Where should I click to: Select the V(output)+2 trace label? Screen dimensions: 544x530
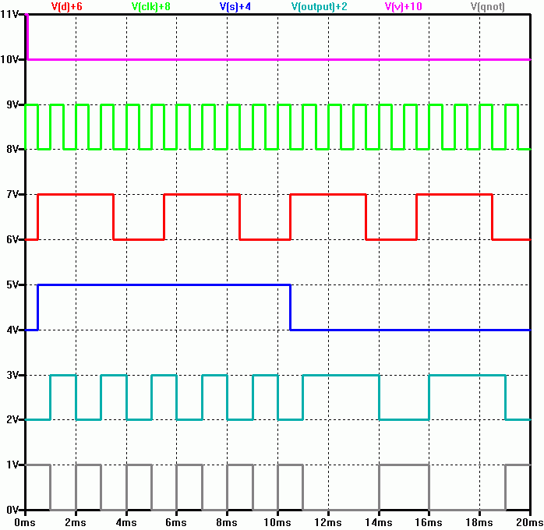point(320,6)
